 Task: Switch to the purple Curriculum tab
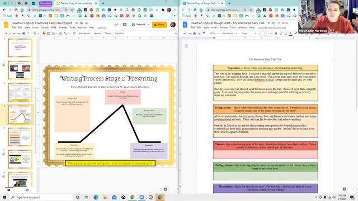click(45, 3)
